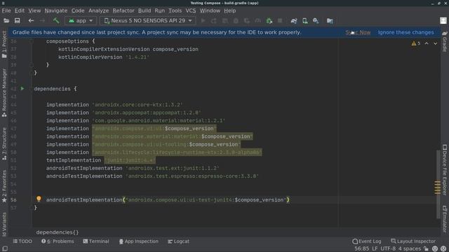Screen dimensions: 449x252
Task: Click the tool window quick access icon
Action: click(5, 249)
